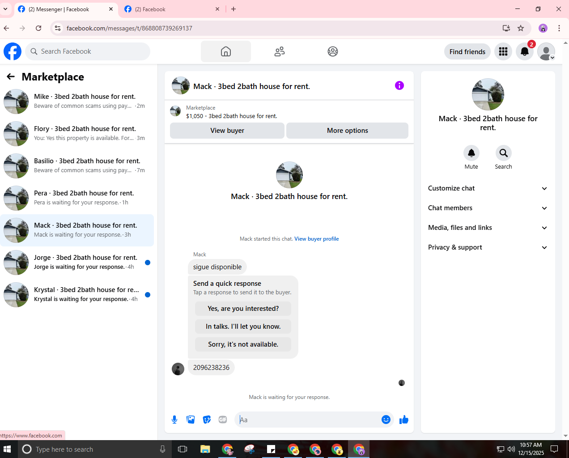Choose a GIF with the GIF icon
The image size is (569, 458).
click(223, 420)
